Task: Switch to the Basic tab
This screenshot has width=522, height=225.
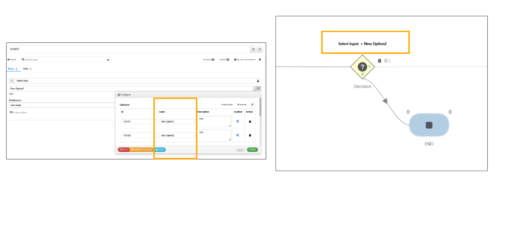Action: click(11, 69)
